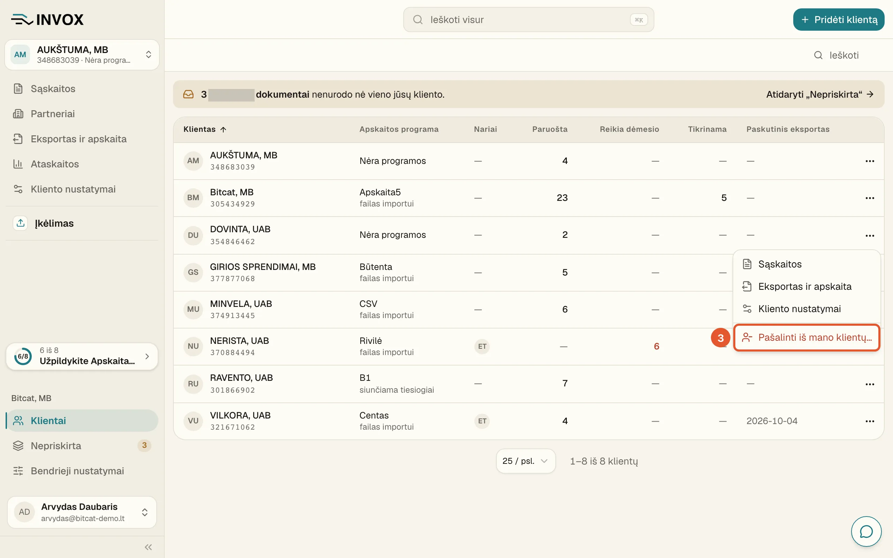
Task: Select Klientai in the sidebar
Action: pyautogui.click(x=82, y=421)
